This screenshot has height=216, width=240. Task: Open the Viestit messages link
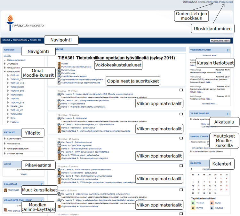point(24,174)
